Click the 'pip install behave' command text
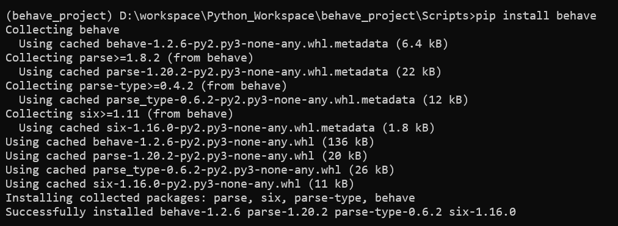Viewport: 618px width, 226px height. (536, 16)
